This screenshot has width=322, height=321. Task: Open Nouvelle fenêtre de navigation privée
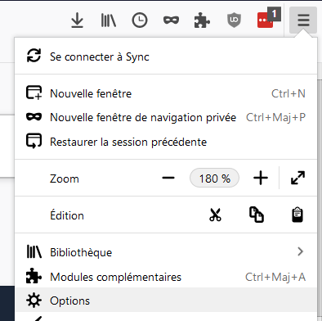pos(166,117)
